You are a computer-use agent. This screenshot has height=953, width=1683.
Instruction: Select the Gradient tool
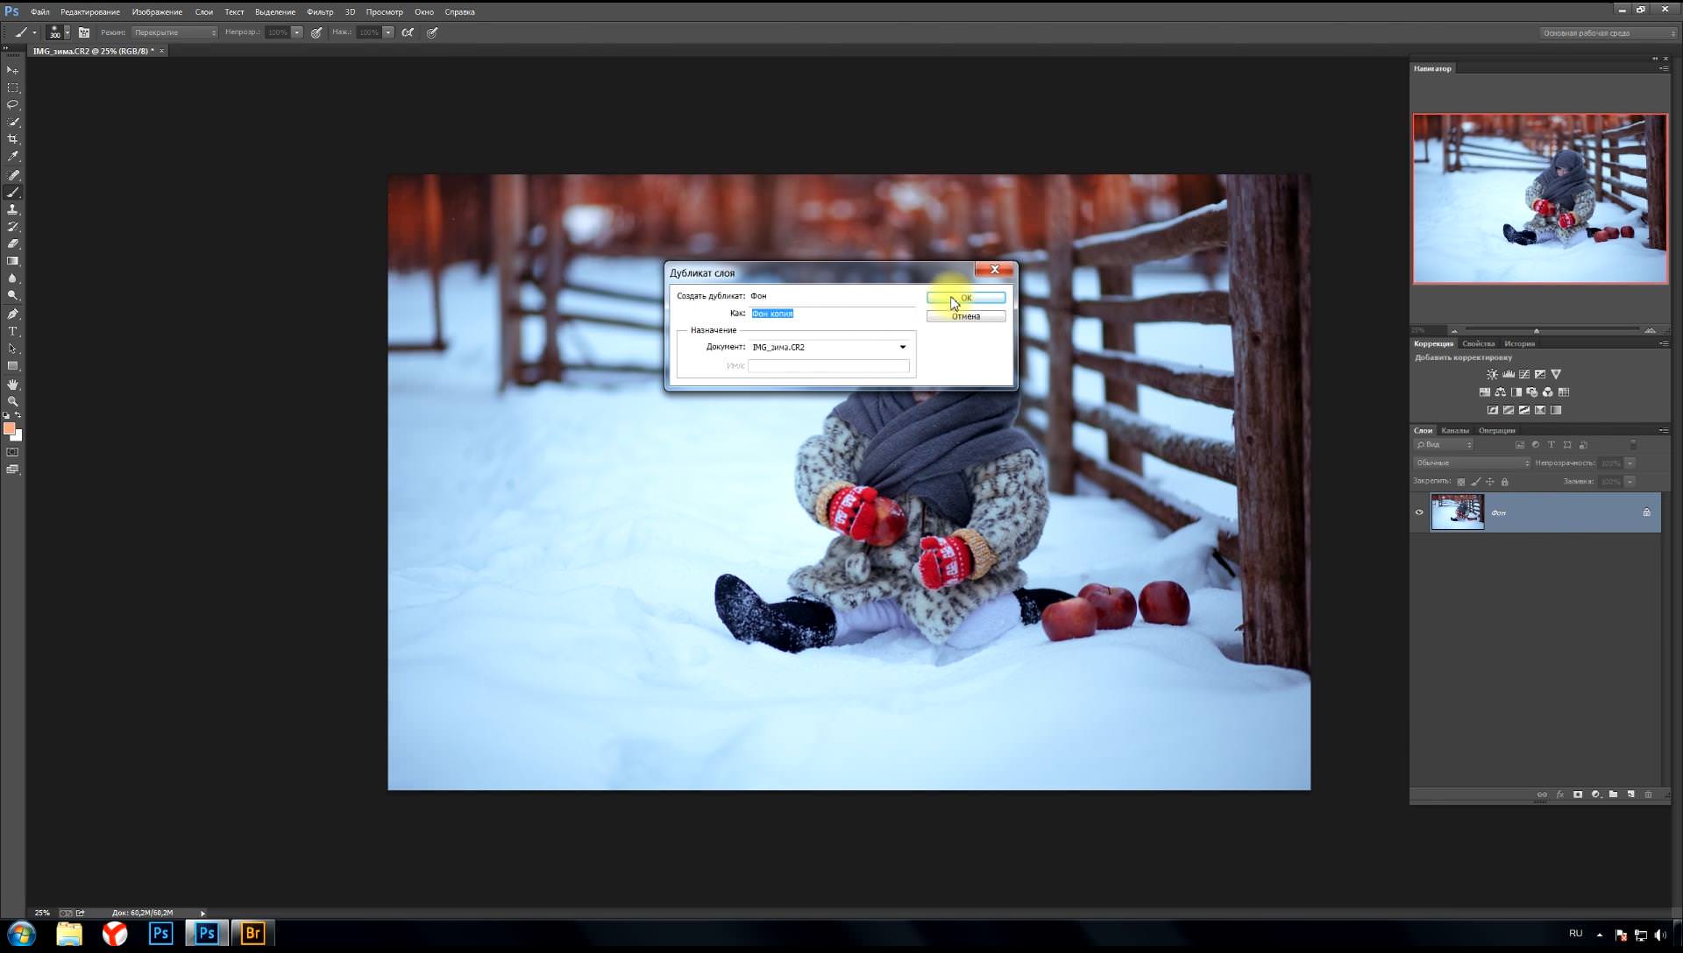pyautogui.click(x=12, y=261)
